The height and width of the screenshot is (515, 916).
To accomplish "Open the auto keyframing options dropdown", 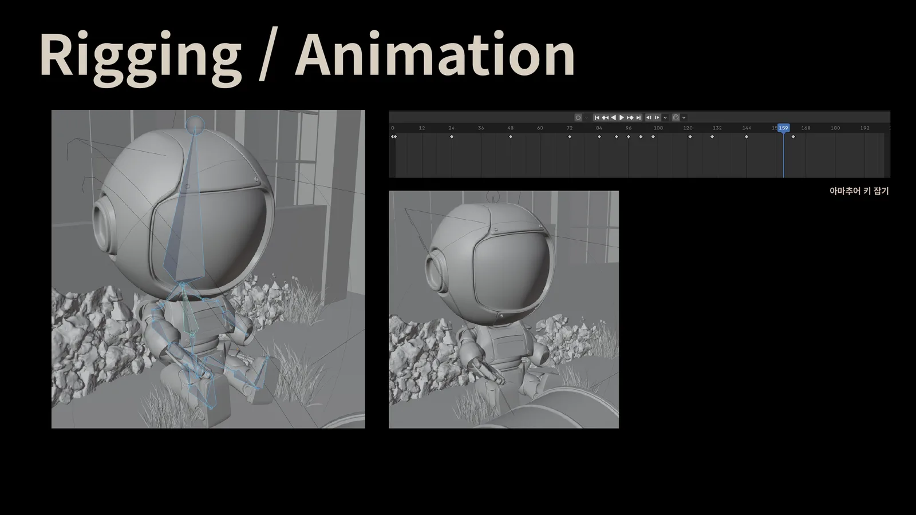I will [586, 117].
